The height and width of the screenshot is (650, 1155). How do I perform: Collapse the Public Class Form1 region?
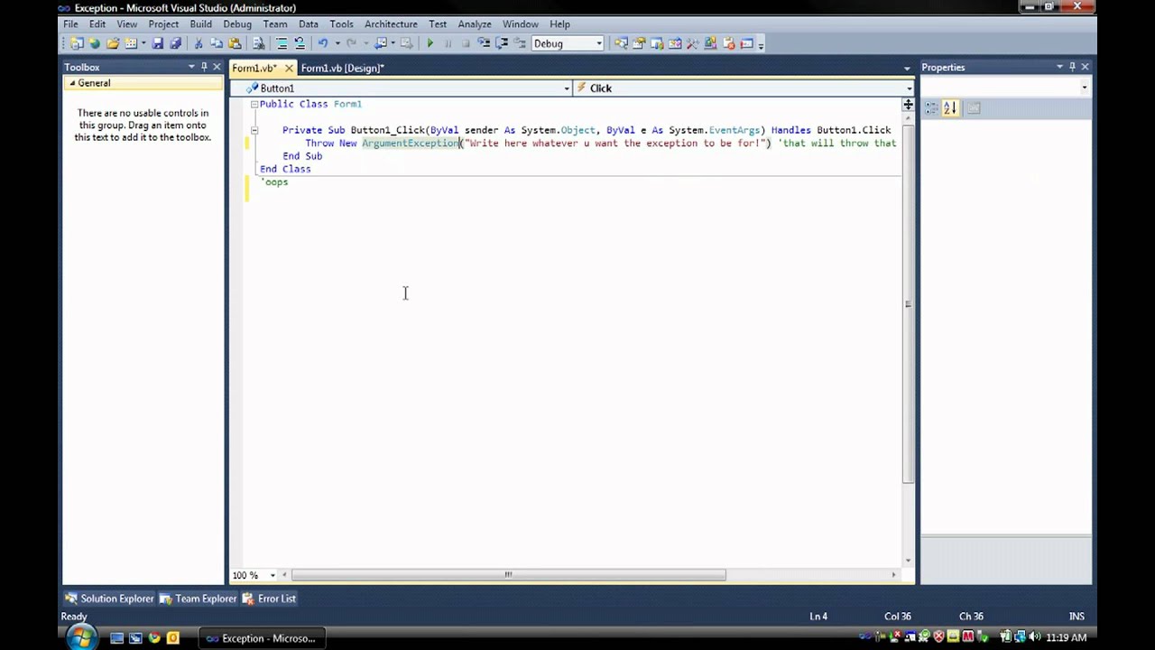[254, 104]
